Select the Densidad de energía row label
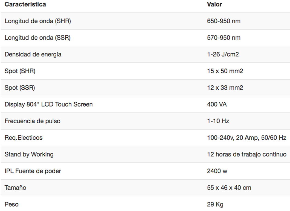 pyautogui.click(x=33, y=54)
